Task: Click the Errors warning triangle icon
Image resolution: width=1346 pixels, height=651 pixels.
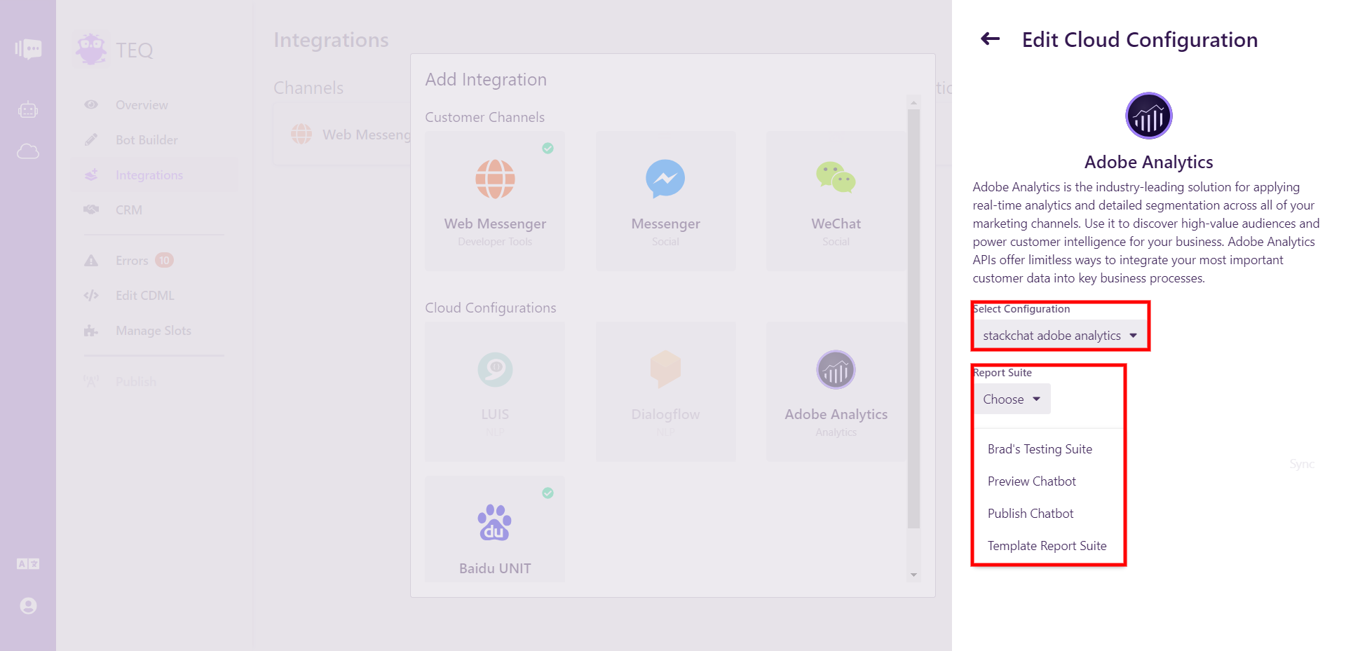Action: (x=91, y=261)
